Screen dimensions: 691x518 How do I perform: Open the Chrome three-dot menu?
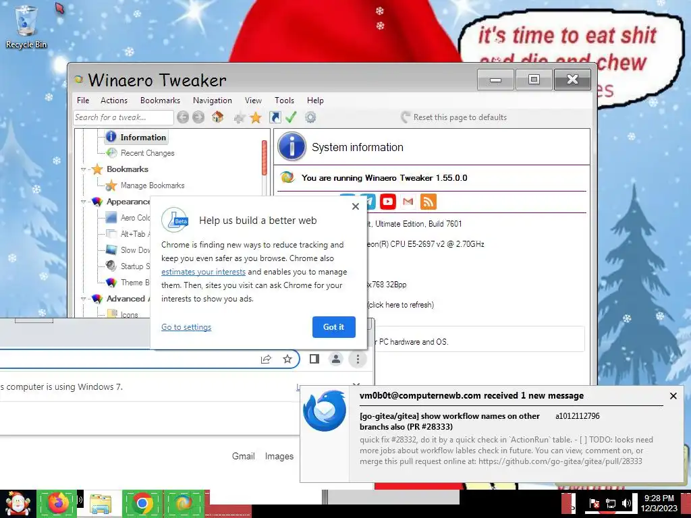358,359
